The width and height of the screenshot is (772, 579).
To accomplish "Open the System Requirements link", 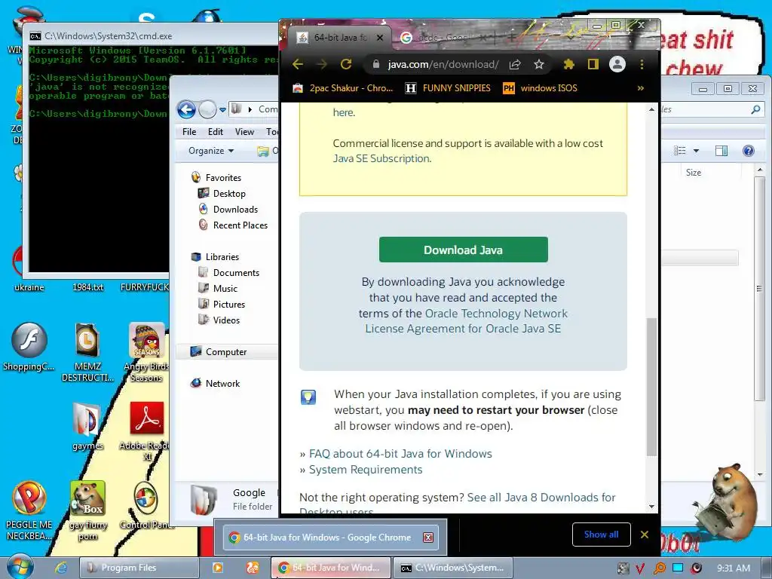I will pyautogui.click(x=366, y=470).
